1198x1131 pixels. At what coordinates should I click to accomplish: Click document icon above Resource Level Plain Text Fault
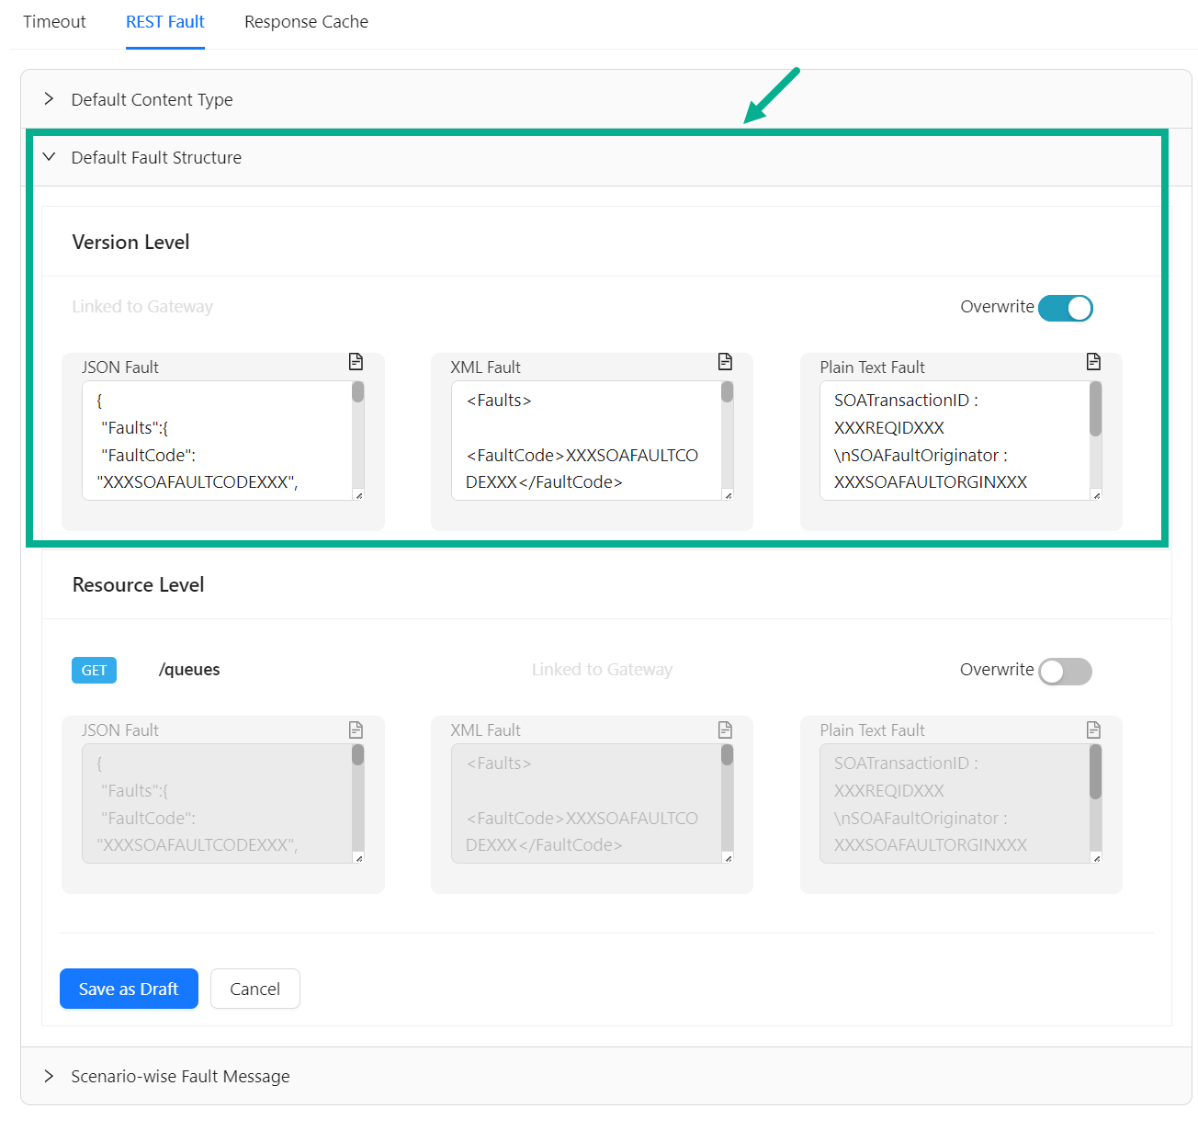[1093, 730]
